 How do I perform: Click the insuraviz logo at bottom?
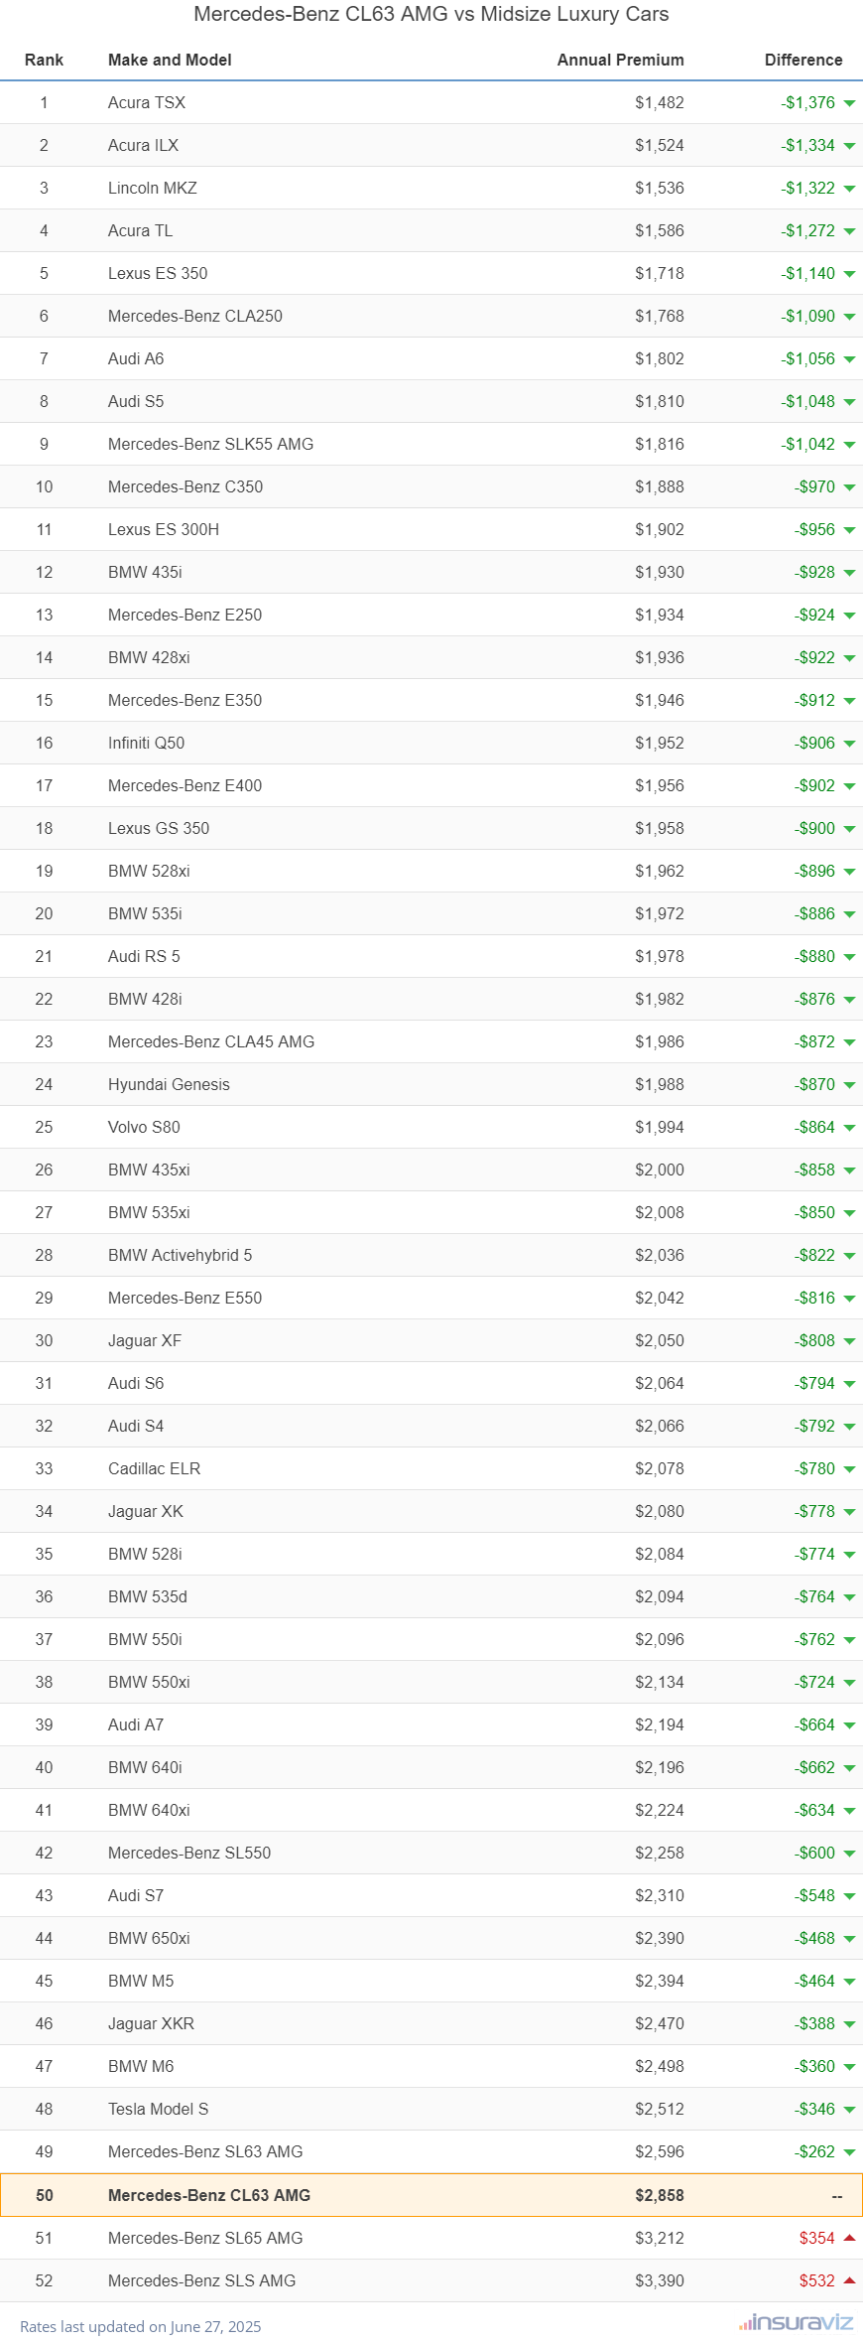tap(796, 2322)
